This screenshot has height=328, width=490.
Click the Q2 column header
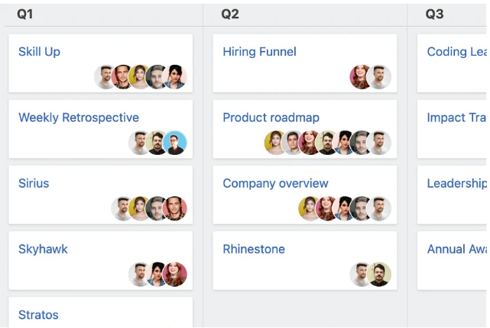230,14
